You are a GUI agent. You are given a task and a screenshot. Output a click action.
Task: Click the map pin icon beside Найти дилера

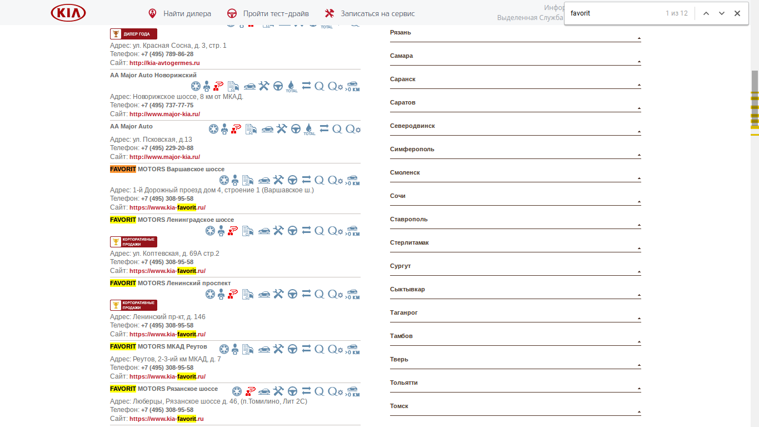(x=152, y=13)
